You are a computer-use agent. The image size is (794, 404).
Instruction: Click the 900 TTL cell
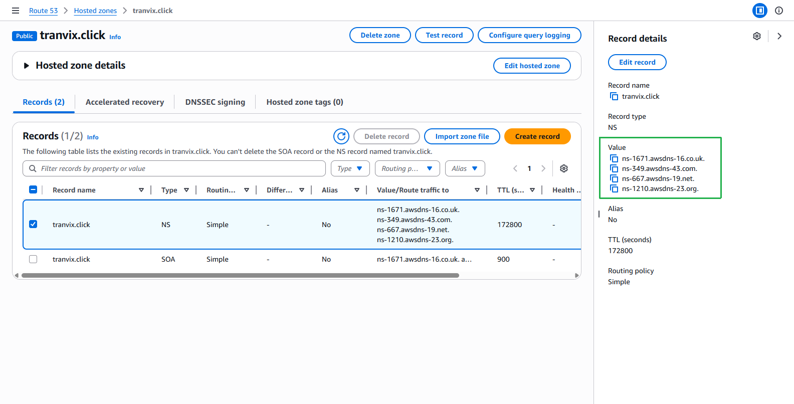pos(503,259)
